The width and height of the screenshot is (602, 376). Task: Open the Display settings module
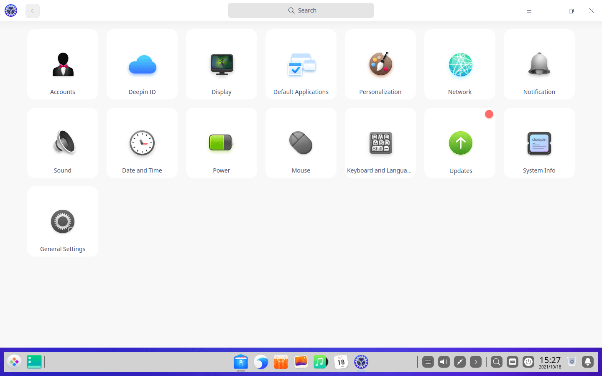coord(221,64)
